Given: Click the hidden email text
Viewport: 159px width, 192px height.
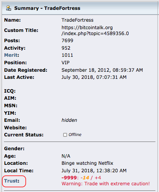Looking at the screenshot, I should point(69,120).
